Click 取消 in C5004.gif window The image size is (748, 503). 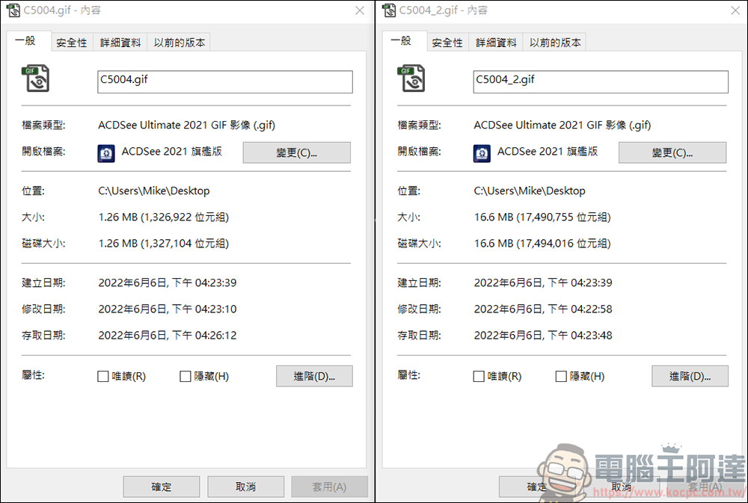[x=245, y=487]
